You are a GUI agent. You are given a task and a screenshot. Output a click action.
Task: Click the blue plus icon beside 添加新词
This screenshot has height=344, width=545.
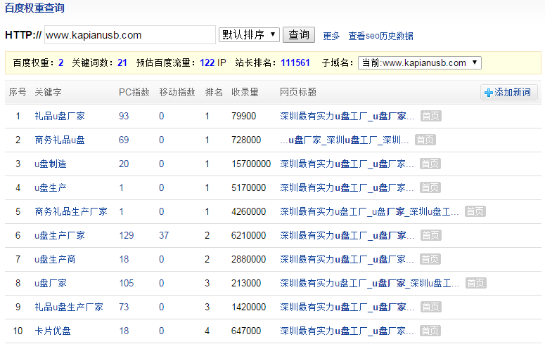coord(488,93)
